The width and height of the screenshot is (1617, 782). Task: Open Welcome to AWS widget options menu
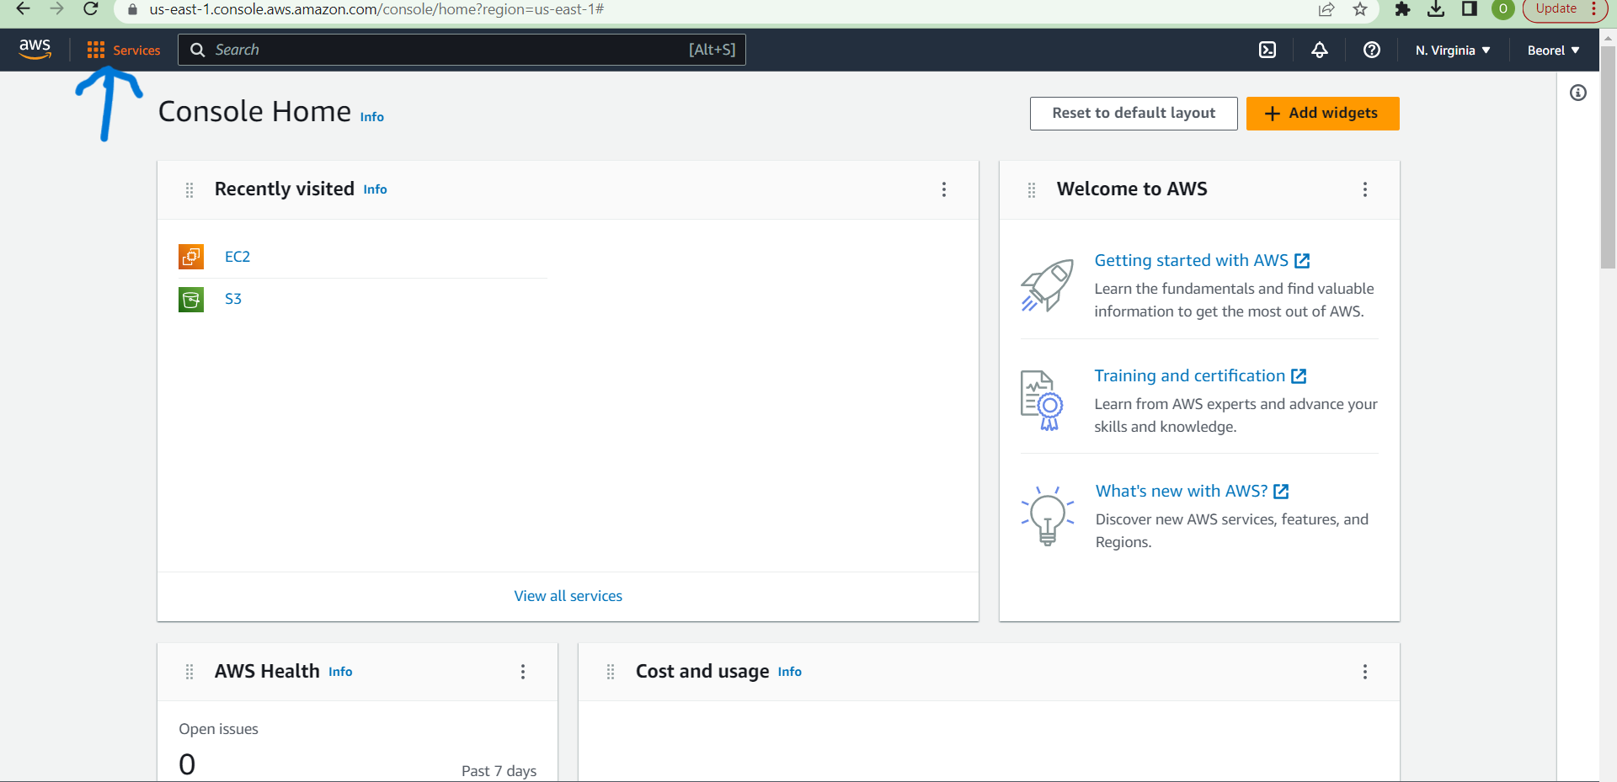click(1365, 189)
